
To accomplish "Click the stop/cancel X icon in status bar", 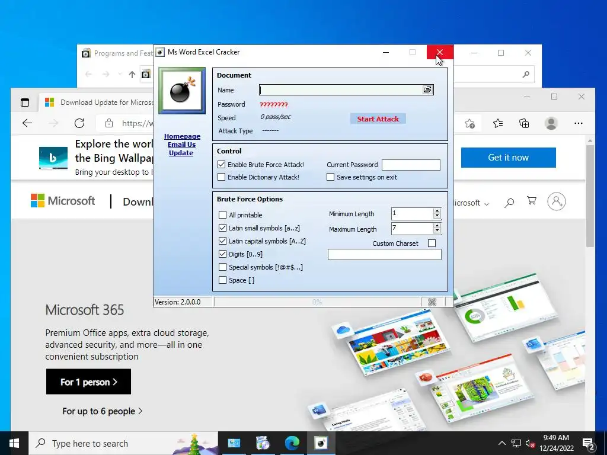I will click(432, 302).
